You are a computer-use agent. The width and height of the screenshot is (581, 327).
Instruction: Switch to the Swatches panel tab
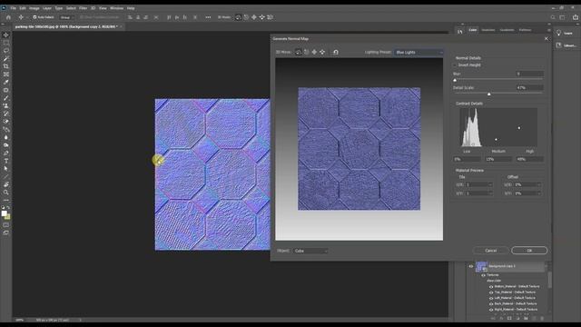click(x=488, y=30)
